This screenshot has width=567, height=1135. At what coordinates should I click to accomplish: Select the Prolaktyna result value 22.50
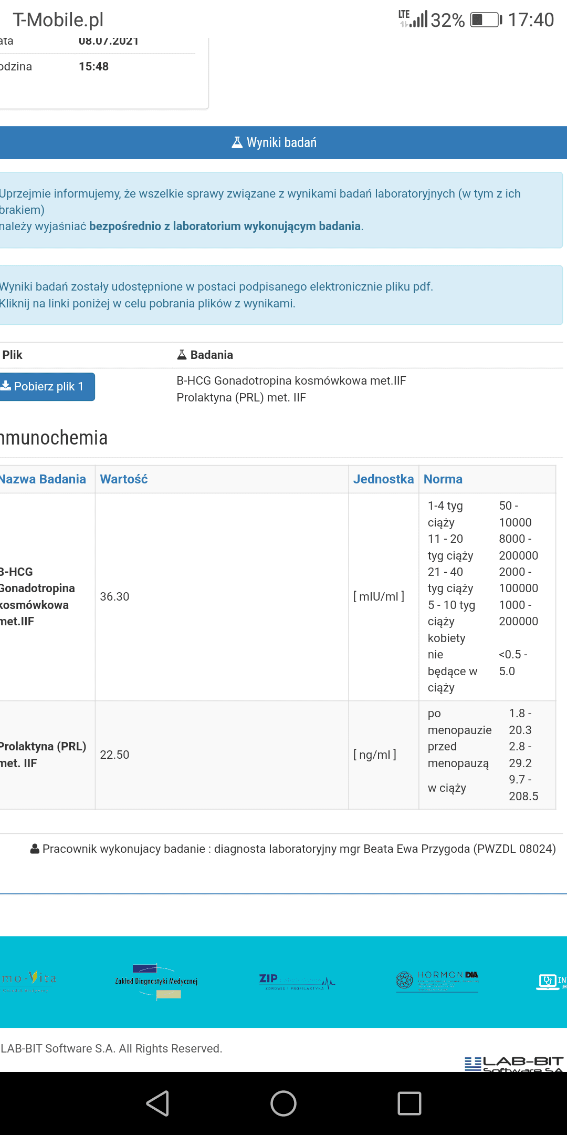pyautogui.click(x=114, y=755)
